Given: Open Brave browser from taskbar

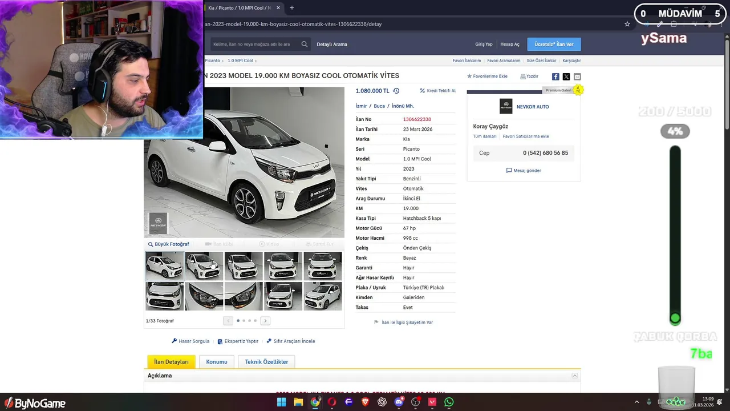Looking at the screenshot, I should click(x=366, y=402).
